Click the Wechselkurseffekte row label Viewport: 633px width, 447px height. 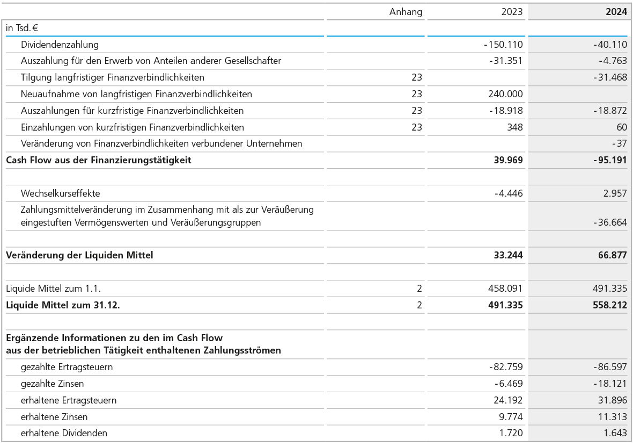[x=60, y=193]
